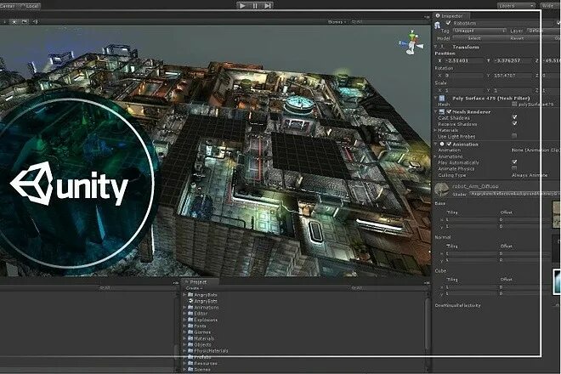Expand the Editor folder
Screen dimensions: 561x374
(x=184, y=313)
